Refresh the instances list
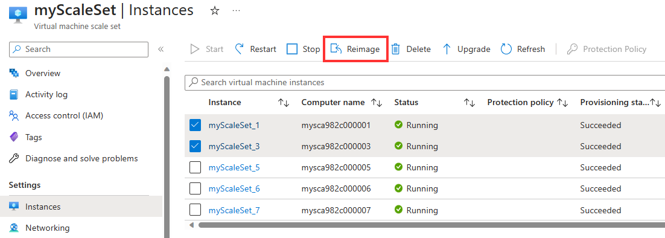Image resolution: width=665 pixels, height=238 pixels. (x=523, y=49)
